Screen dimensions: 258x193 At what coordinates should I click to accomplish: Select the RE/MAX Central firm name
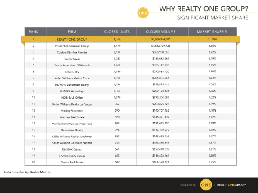coord(72,149)
